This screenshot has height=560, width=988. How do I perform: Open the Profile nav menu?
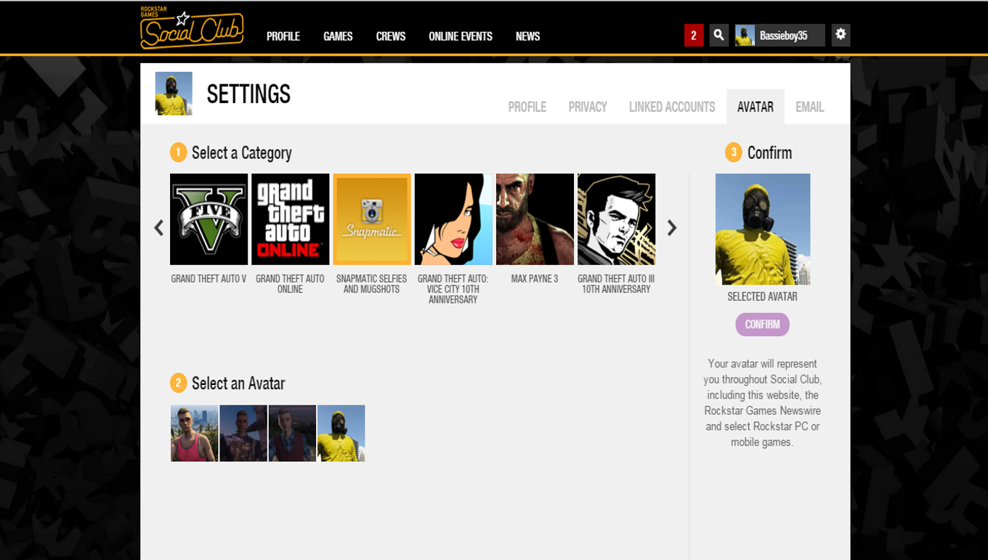(x=283, y=36)
